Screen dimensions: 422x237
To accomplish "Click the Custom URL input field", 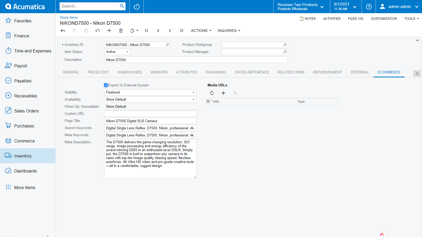I will pyautogui.click(x=150, y=114).
